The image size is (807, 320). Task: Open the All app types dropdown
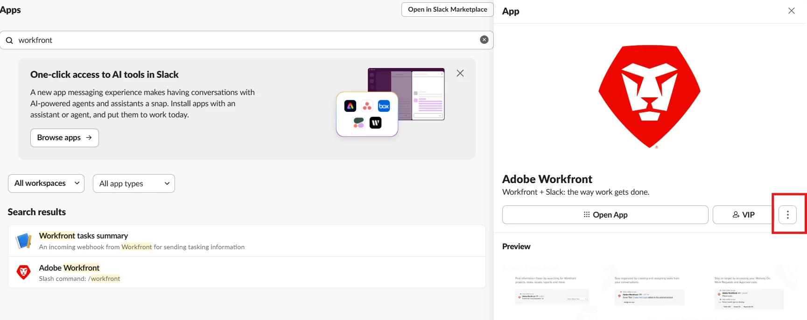(x=134, y=184)
